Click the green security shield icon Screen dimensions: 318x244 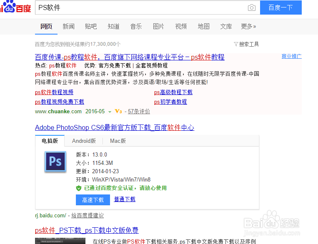pyautogui.click(x=79, y=188)
